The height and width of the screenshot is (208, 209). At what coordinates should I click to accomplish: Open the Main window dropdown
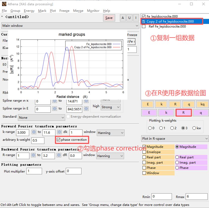point(70,25)
